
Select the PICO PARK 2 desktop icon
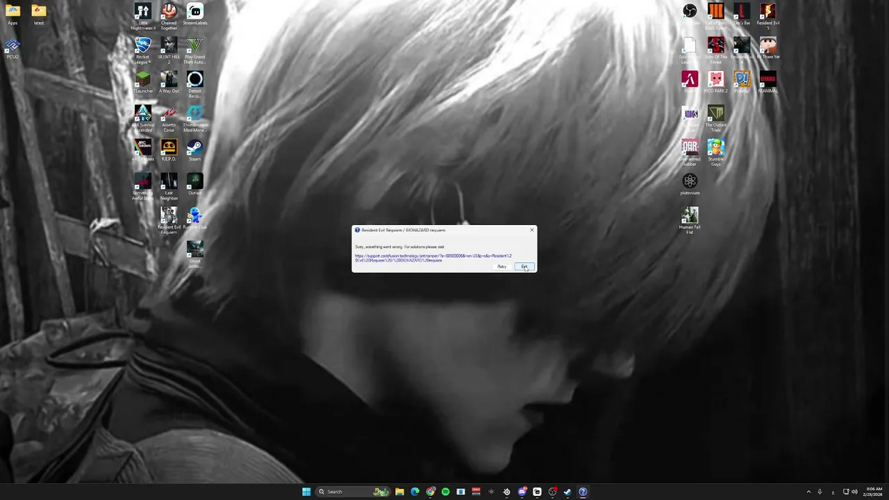[716, 83]
